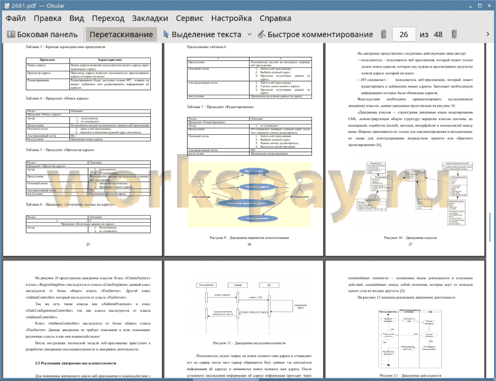Click the 'Редактирование' ellipse in the use case diagram
496x381 pixels.
click(x=257, y=218)
